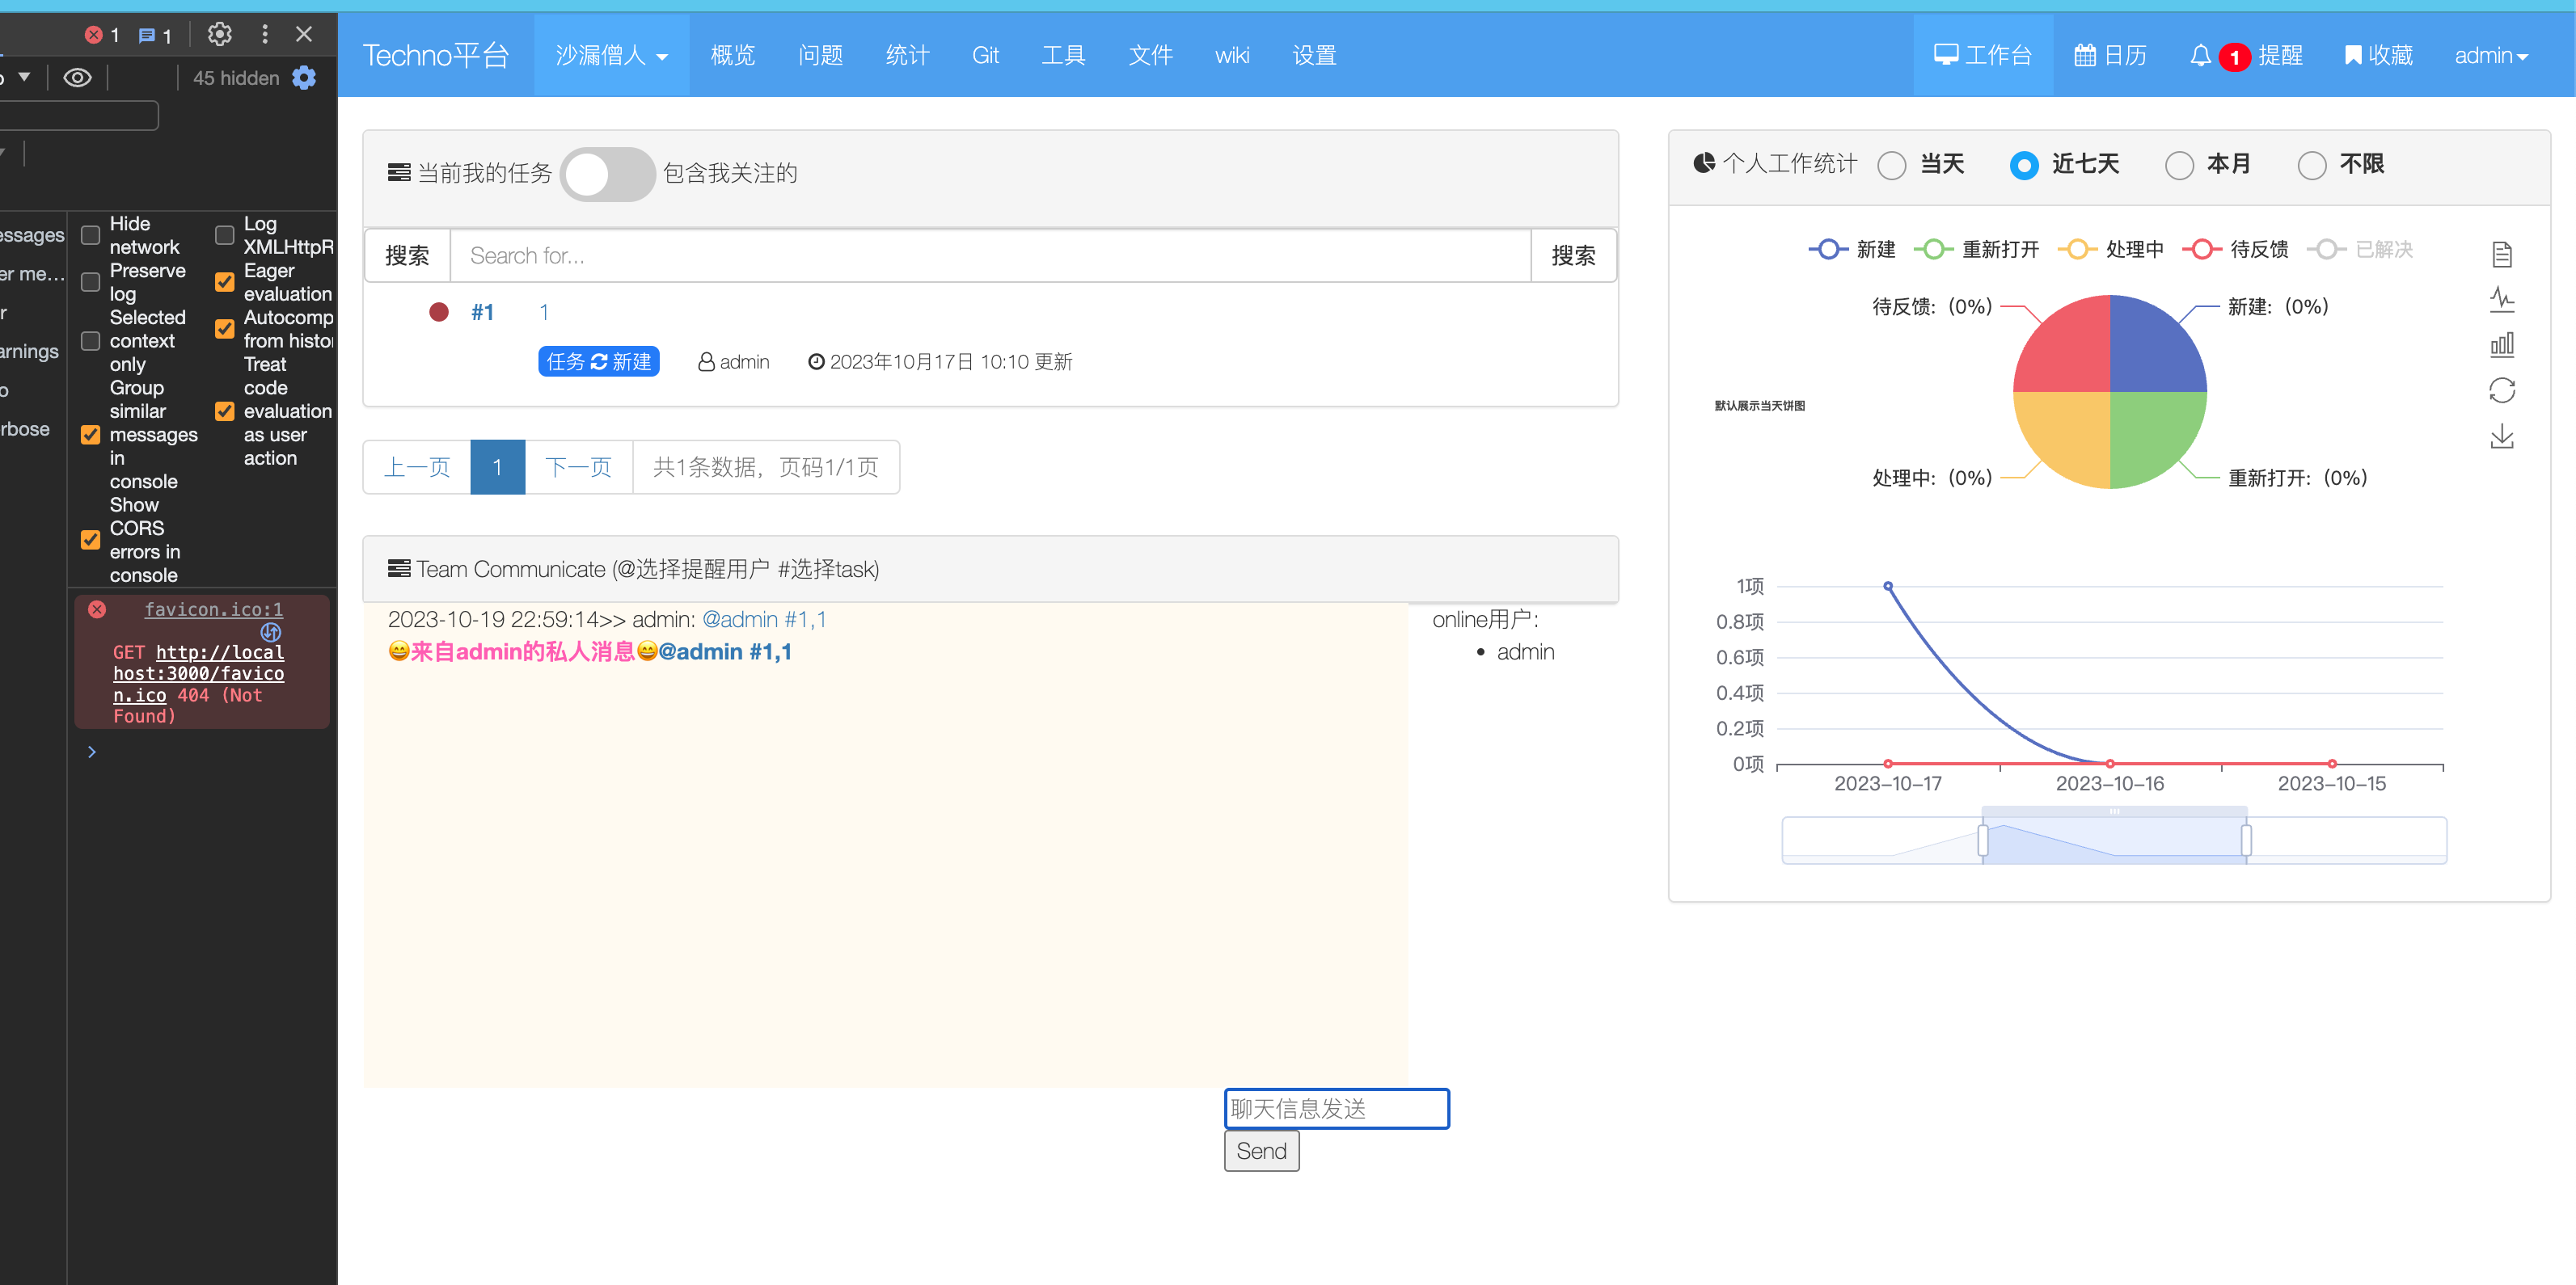Screen dimensions: 2576x1285
Task: Download chart as image icon
Action: pos(2501,436)
